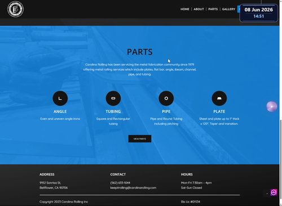Screen dimensions: 282x206
Task: Click the PARTS section title
Action: point(140,52)
